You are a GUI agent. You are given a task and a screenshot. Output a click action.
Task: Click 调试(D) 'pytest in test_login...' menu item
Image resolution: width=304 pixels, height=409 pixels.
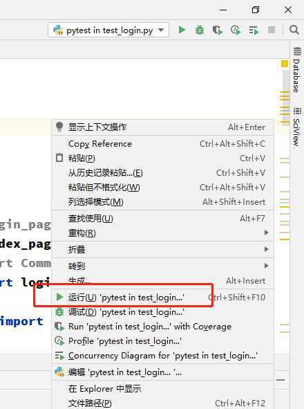tap(162, 312)
